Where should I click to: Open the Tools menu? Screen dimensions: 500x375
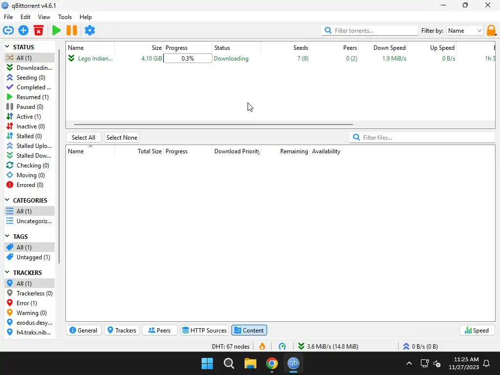(65, 17)
